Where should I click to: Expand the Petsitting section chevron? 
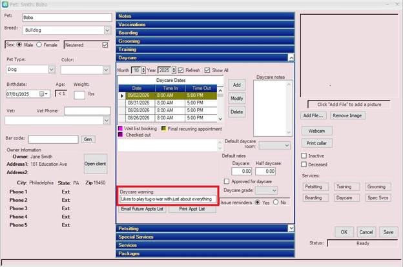[x=292, y=228]
